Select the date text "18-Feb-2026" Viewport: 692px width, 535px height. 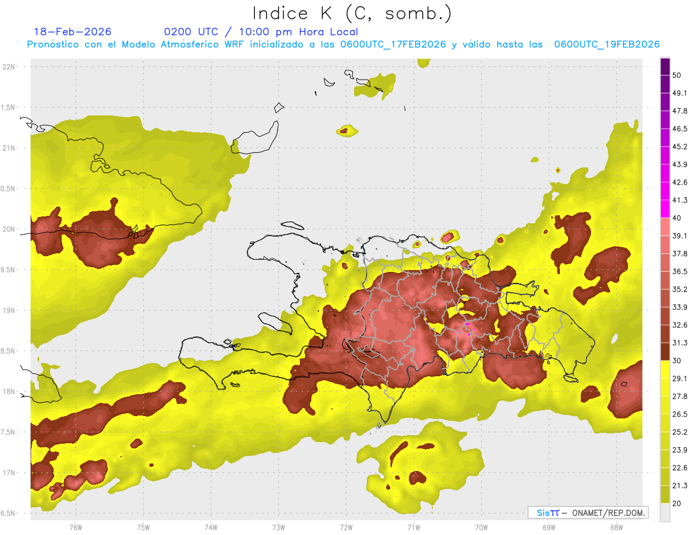tap(73, 32)
